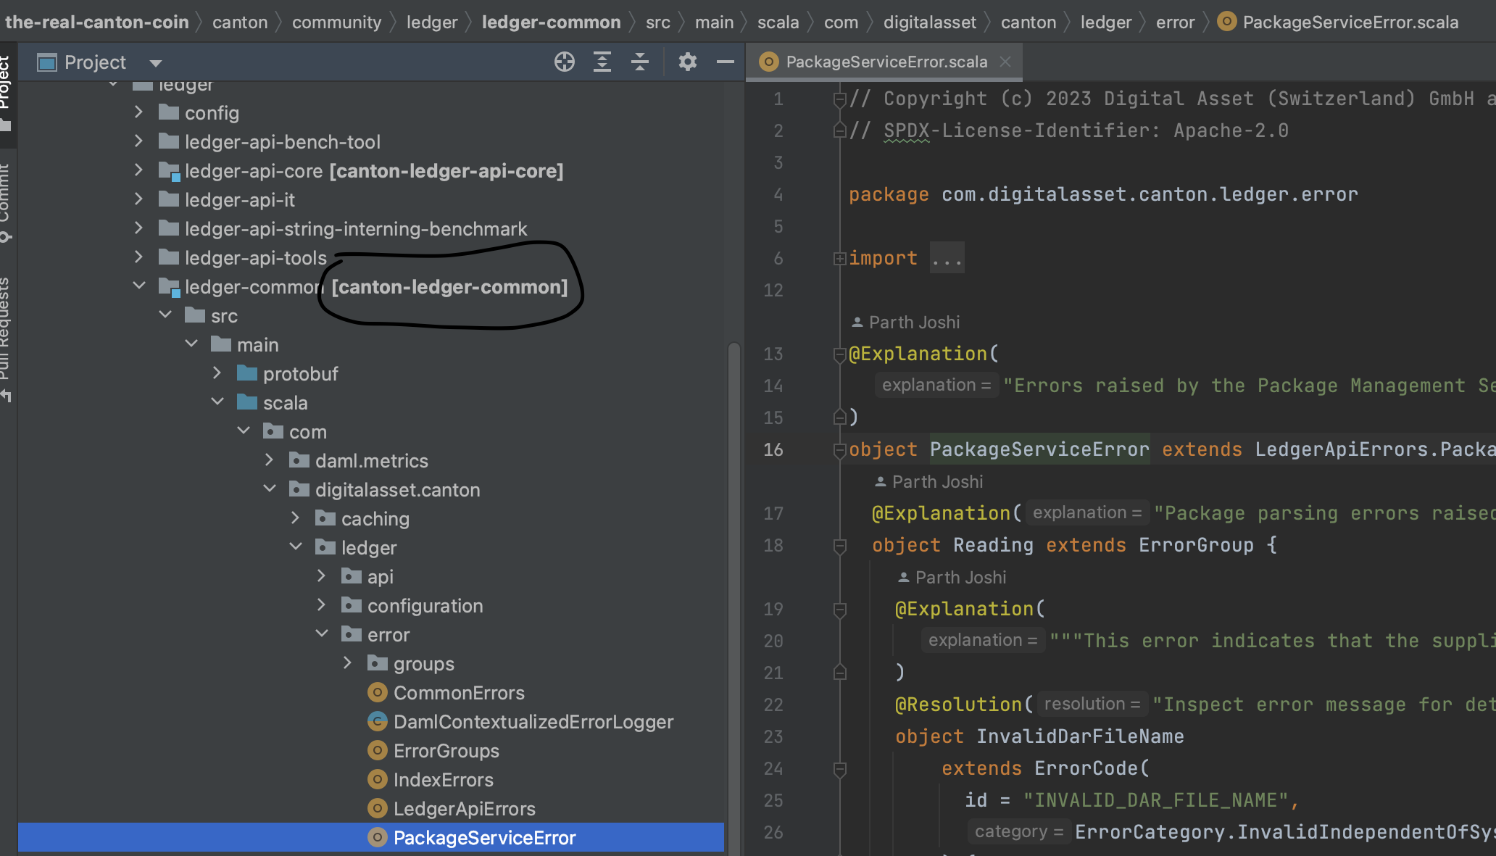Fold the Reading object at line 18
This screenshot has height=856, width=1496.
(840, 545)
